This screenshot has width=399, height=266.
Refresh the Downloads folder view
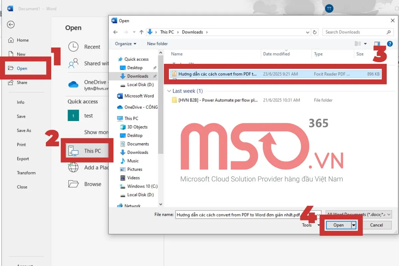315,32
